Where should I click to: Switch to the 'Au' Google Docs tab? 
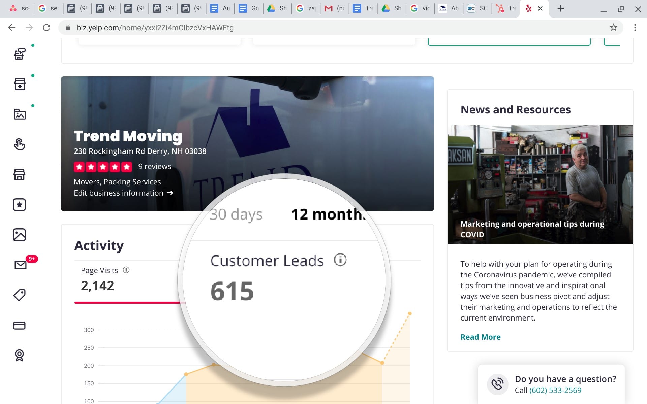220,8
